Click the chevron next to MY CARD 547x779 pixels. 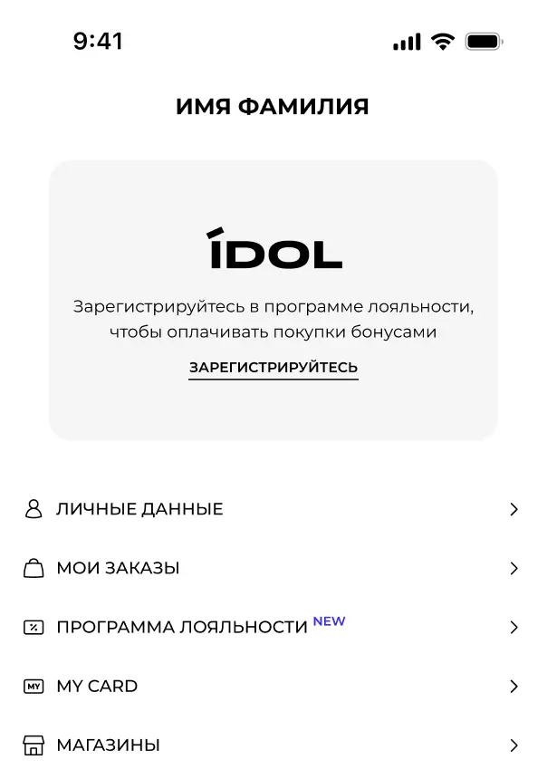[x=513, y=686]
